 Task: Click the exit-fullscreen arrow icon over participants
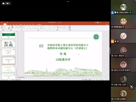132,87
